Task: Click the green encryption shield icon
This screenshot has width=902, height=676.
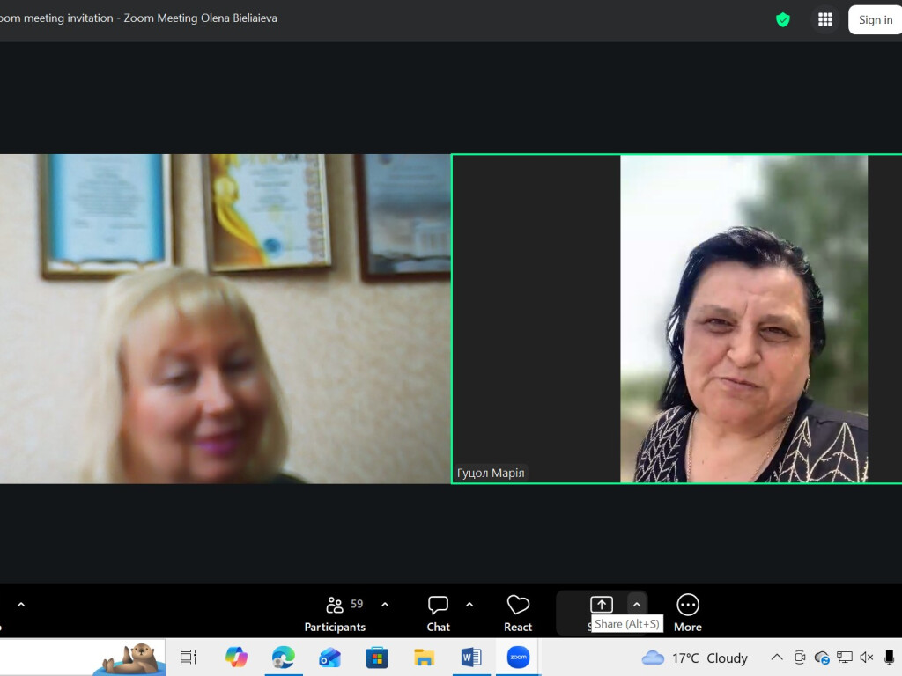Action: (782, 19)
